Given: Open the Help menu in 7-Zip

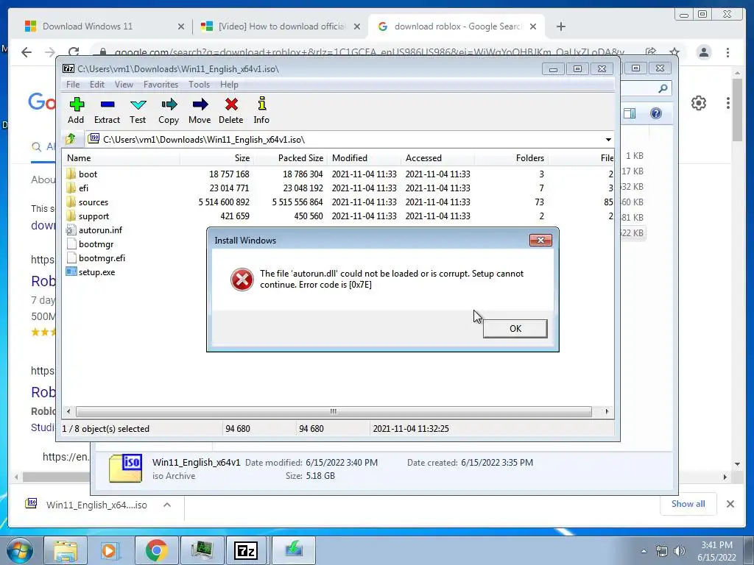Looking at the screenshot, I should (230, 85).
